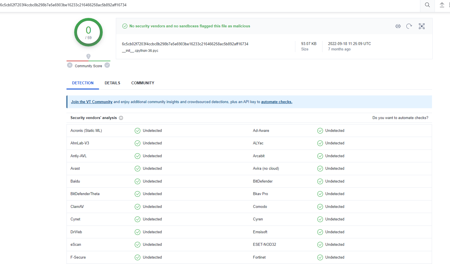This screenshot has width=450, height=264.
Task: Follow the Join the VT Community link
Action: coord(92,102)
